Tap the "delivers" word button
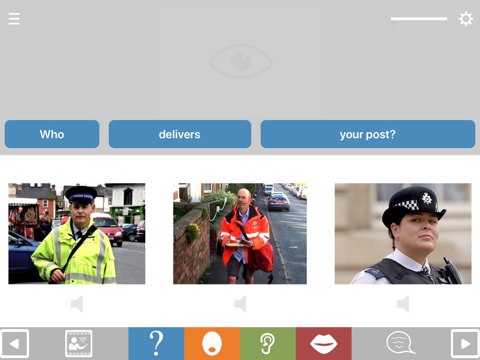480x360 pixels. click(x=180, y=134)
